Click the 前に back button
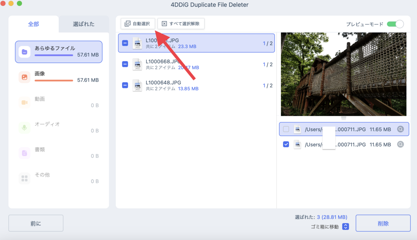 (36, 223)
